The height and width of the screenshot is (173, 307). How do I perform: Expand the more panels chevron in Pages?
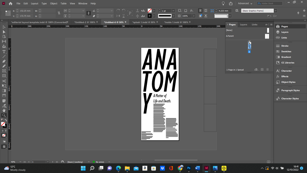[266, 25]
